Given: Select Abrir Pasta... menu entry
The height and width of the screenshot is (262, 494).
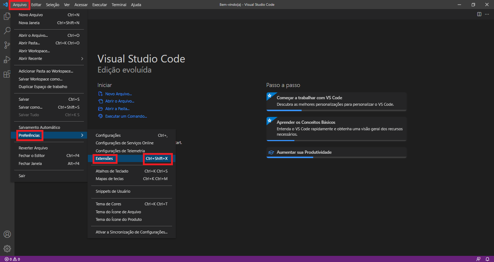Looking at the screenshot, I should (49, 43).
